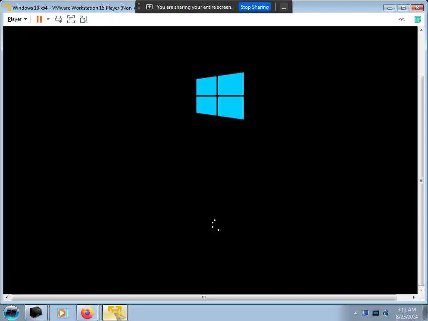428x321 pixels.
Task: Click the blue shield icon in system tray
Action: tap(365, 313)
